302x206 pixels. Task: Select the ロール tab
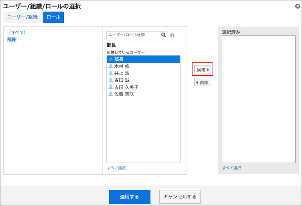53,17
